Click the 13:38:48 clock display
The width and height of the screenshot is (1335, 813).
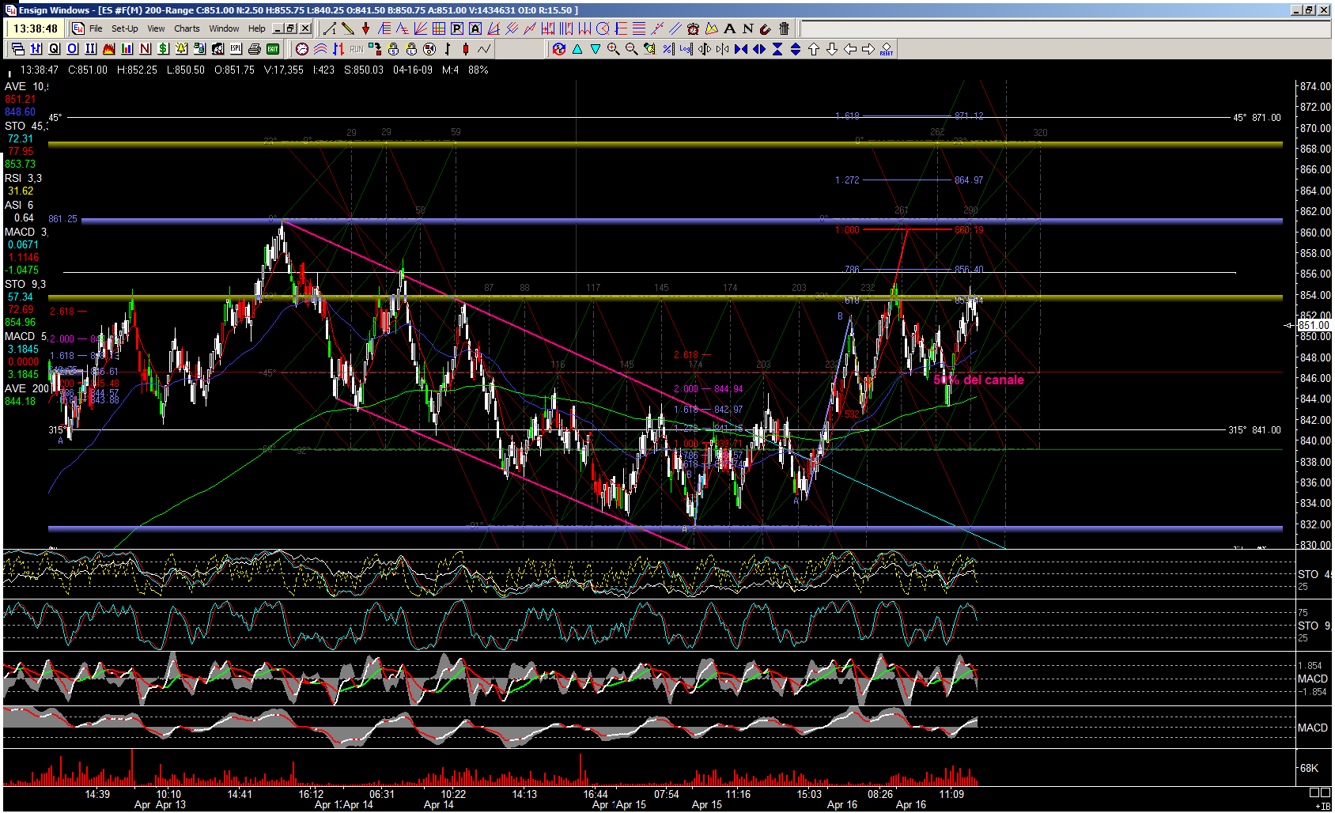click(x=36, y=28)
